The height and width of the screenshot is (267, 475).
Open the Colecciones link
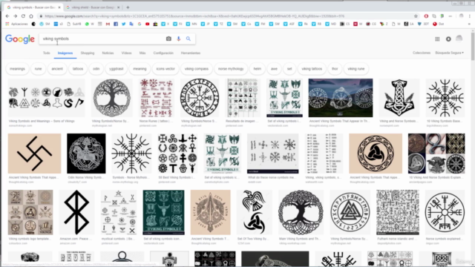click(422, 53)
